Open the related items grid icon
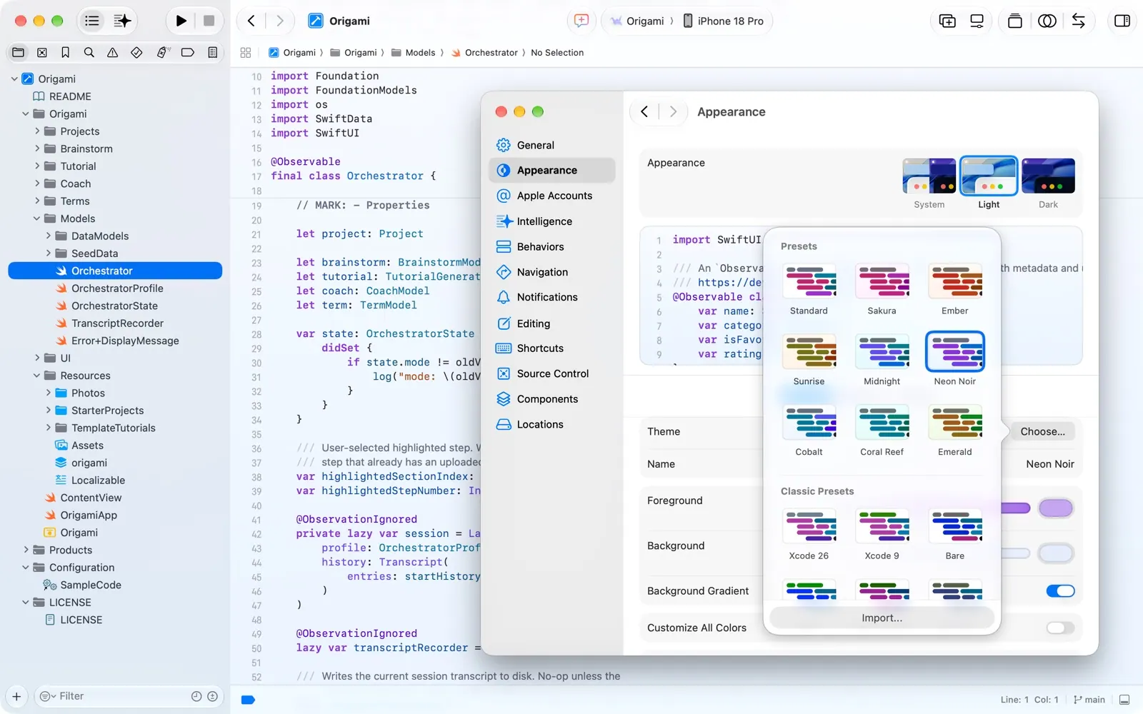This screenshot has width=1143, height=714. click(246, 52)
